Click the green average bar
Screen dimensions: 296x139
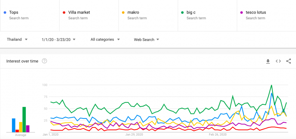(x=24, y=119)
